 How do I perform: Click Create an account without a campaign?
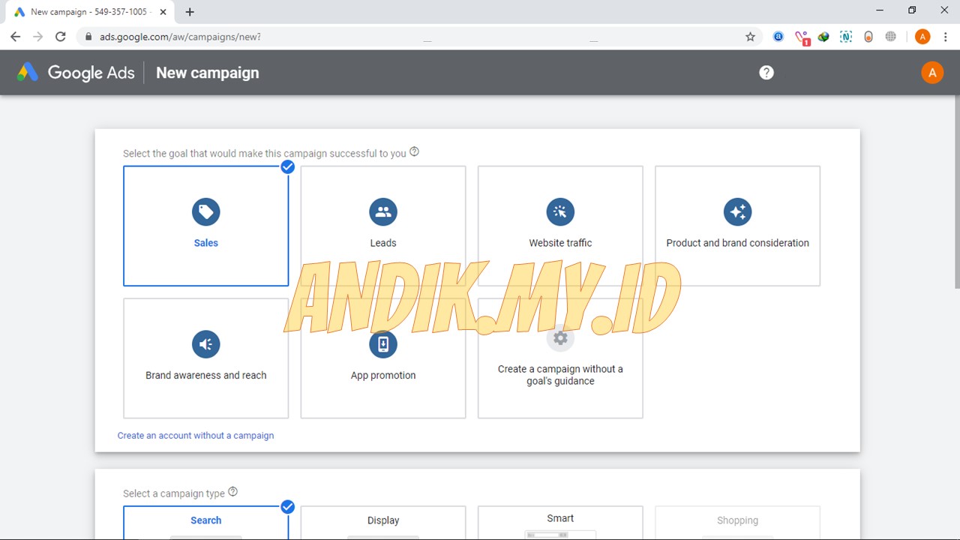click(x=196, y=436)
